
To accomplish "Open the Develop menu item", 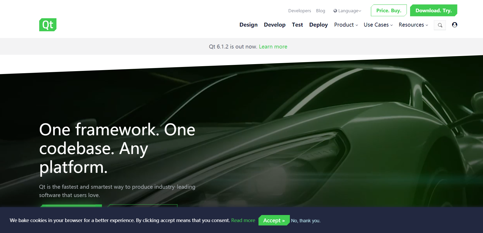I will coord(275,25).
